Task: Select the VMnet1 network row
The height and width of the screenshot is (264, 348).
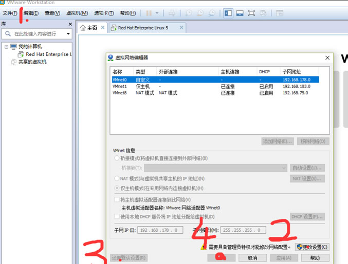Action: click(x=215, y=86)
